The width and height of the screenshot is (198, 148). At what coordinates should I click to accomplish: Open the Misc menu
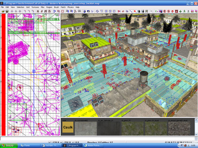[43, 7]
